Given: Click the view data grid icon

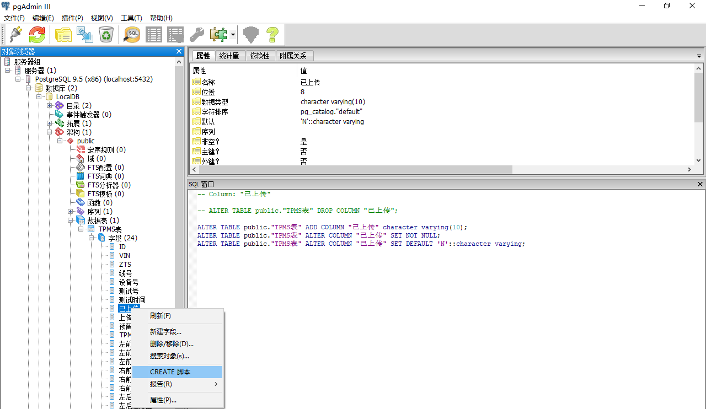Looking at the screenshot, I should coord(154,35).
